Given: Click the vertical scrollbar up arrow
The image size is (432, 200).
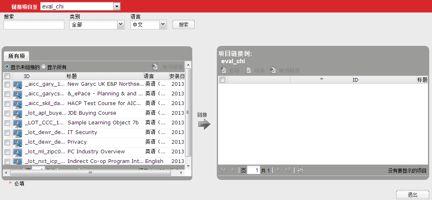Looking at the screenshot, I should point(189,65).
